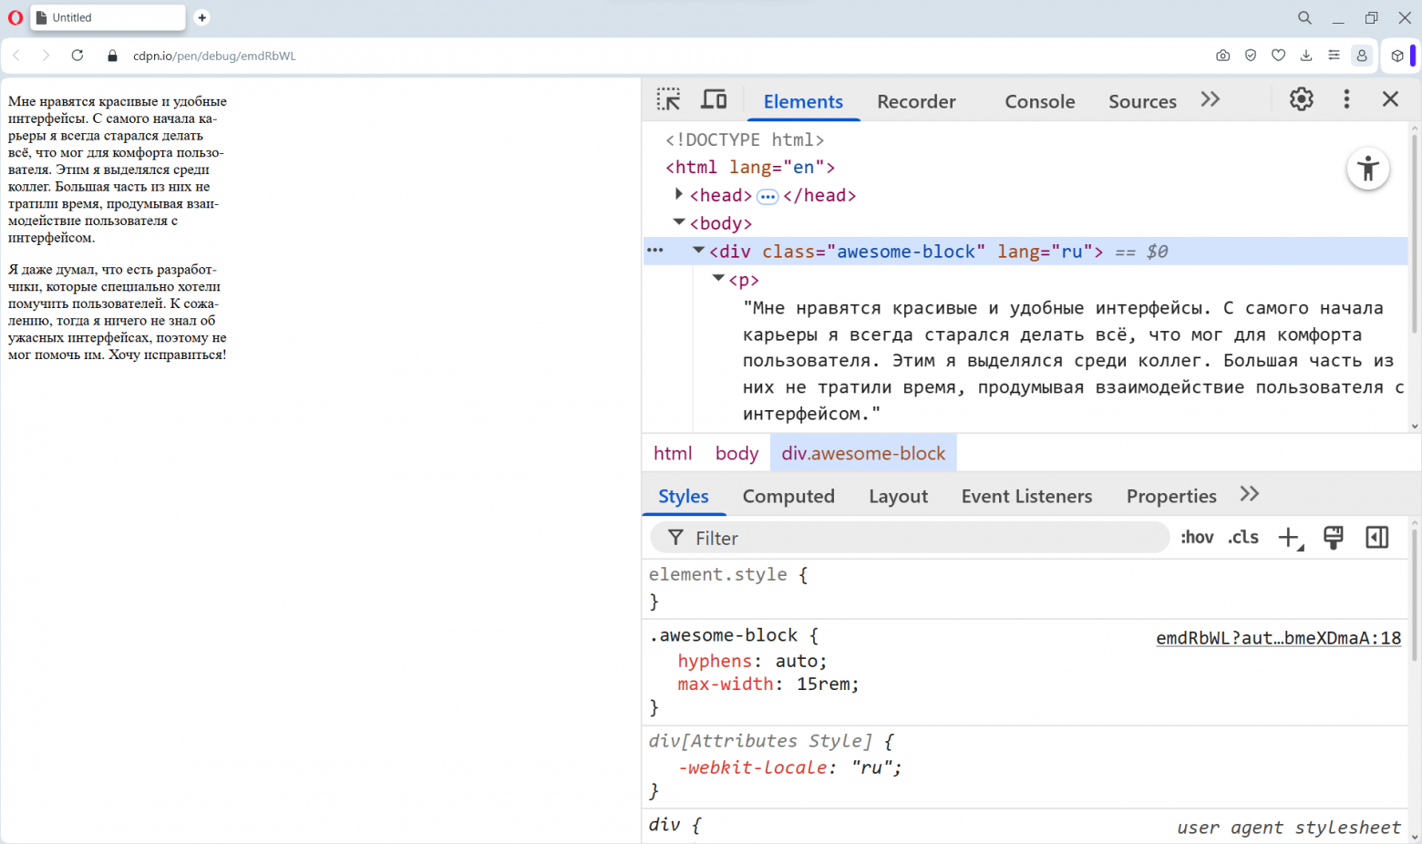Image resolution: width=1422 pixels, height=844 pixels.
Task: Toggle the device emulation toolbar
Action: [x=714, y=99]
